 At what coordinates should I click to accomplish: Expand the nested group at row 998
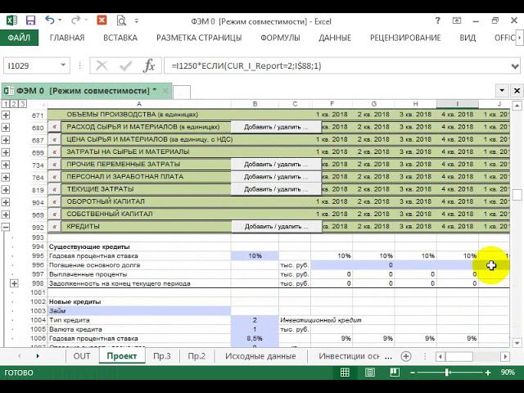[14, 283]
